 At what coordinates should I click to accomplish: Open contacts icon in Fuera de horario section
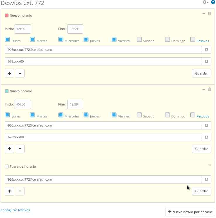coord(206,179)
